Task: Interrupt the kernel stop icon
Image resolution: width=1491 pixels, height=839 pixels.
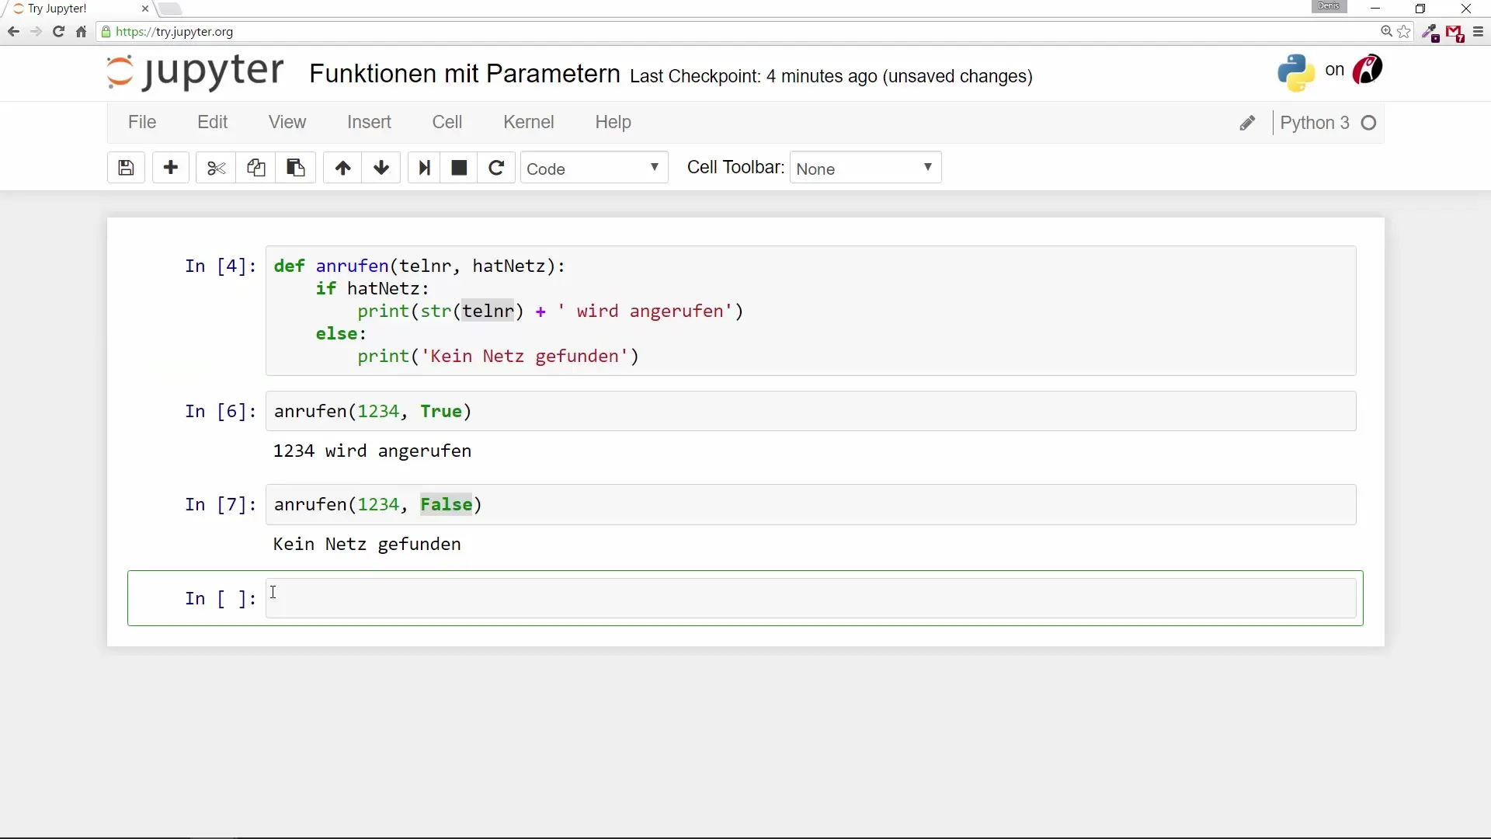Action: (459, 168)
